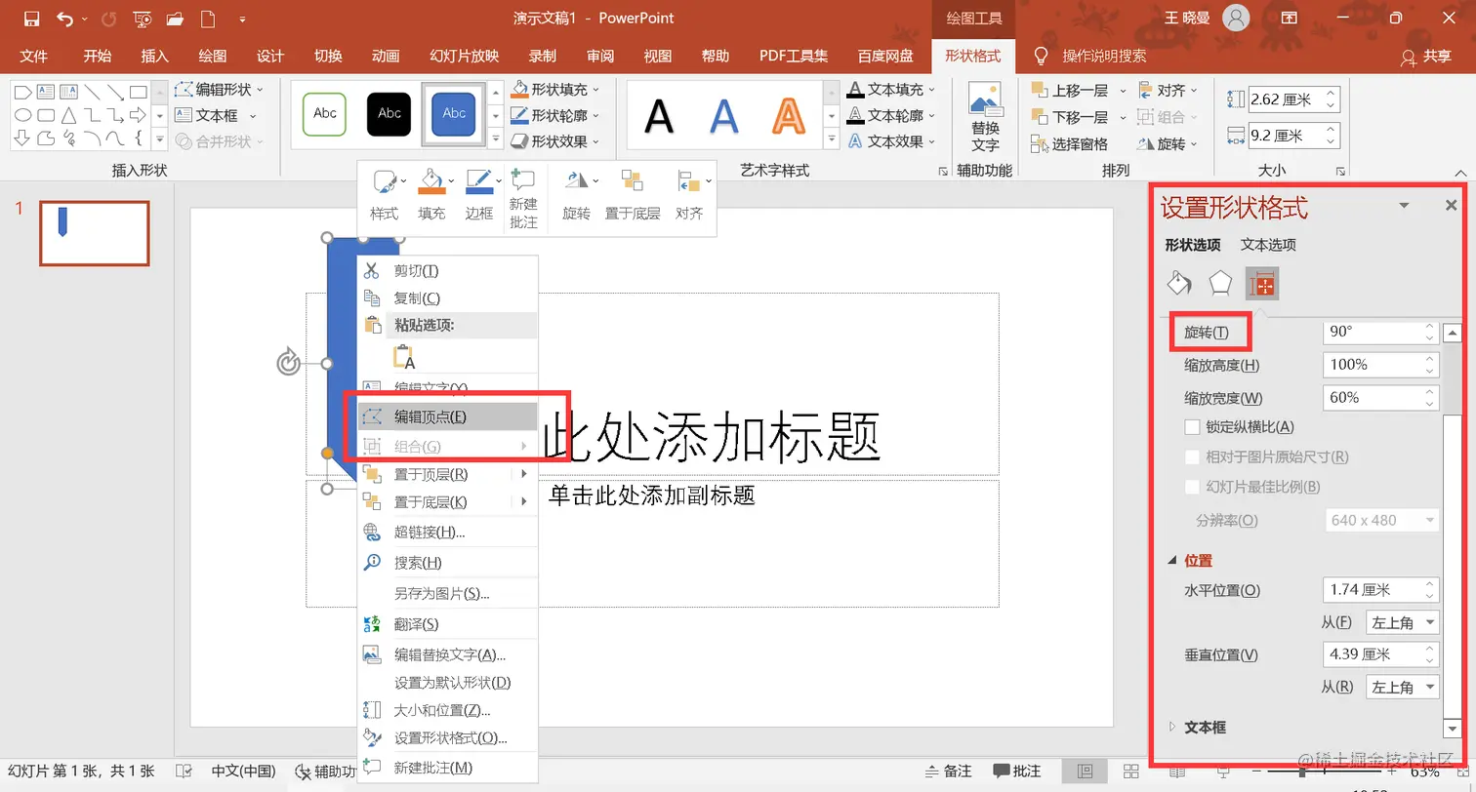
Task: Click the Text Box (文本框) tool
Action: (x=216, y=115)
